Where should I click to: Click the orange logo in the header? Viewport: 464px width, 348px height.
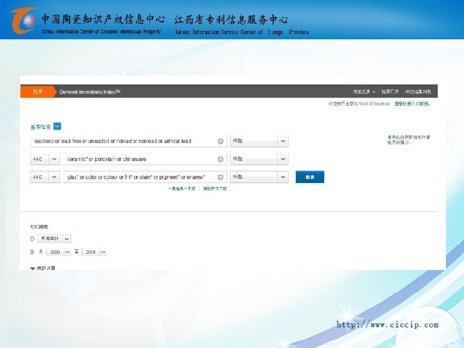[x=24, y=20]
